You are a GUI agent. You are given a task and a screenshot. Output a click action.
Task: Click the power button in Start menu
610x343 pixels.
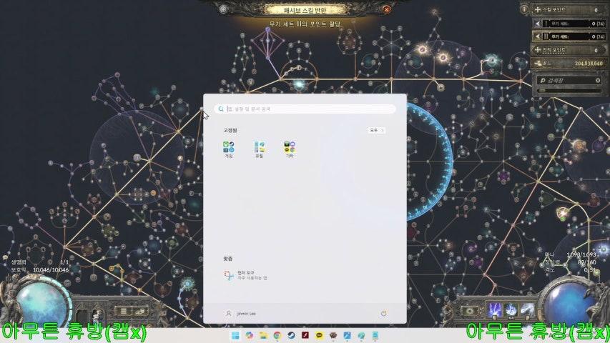[384, 313]
